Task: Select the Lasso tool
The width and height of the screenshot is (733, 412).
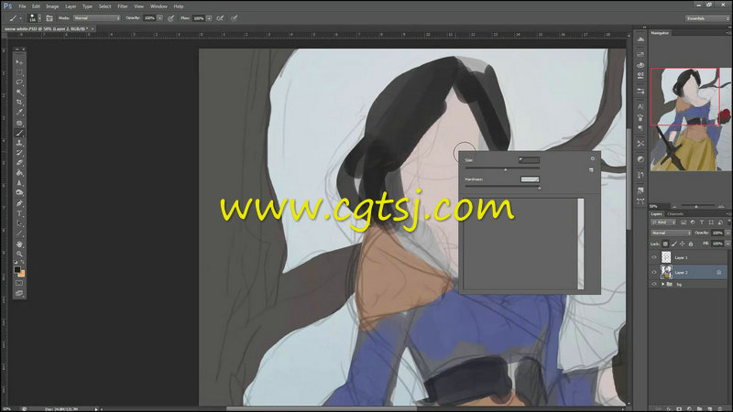Action: (19, 82)
